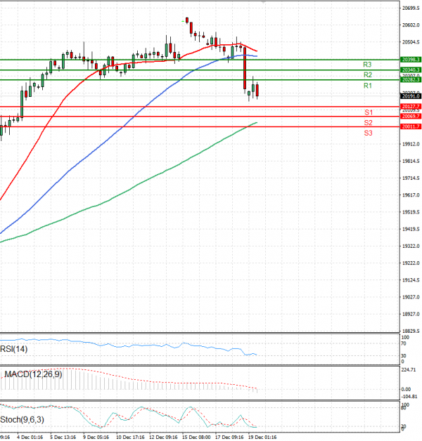Click the 20699.5 price axis value
The image size is (422, 441).
pos(411,8)
